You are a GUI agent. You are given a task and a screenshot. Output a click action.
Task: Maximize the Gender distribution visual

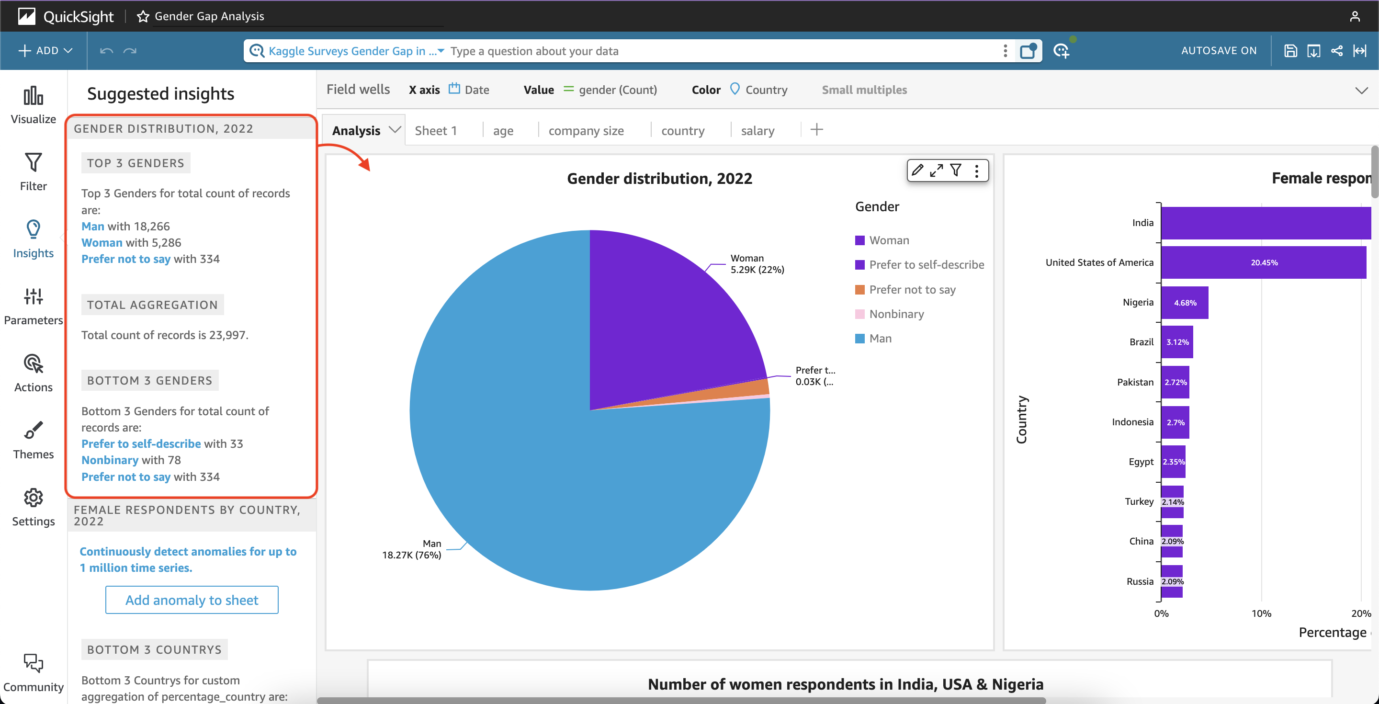pyautogui.click(x=936, y=170)
